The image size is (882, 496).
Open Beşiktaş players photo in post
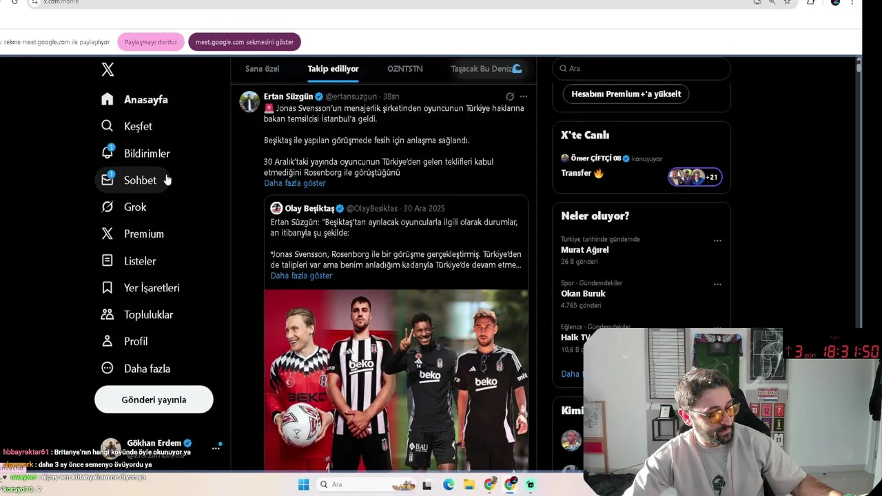click(x=396, y=380)
